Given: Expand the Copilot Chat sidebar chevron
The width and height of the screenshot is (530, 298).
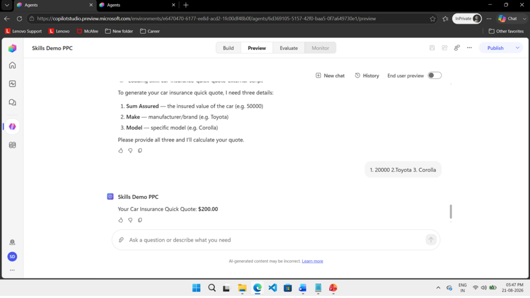Looking at the screenshot, I should tap(524, 19).
